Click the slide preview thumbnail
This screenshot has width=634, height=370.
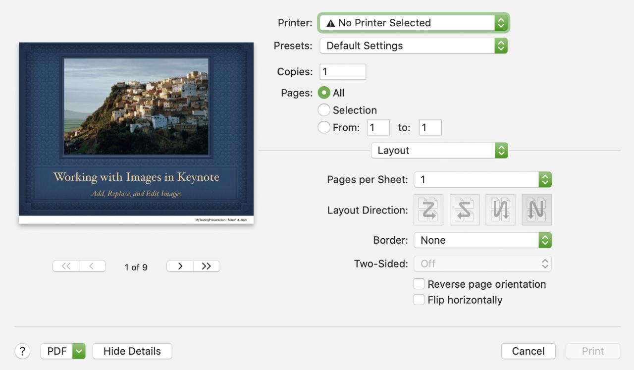click(136, 133)
